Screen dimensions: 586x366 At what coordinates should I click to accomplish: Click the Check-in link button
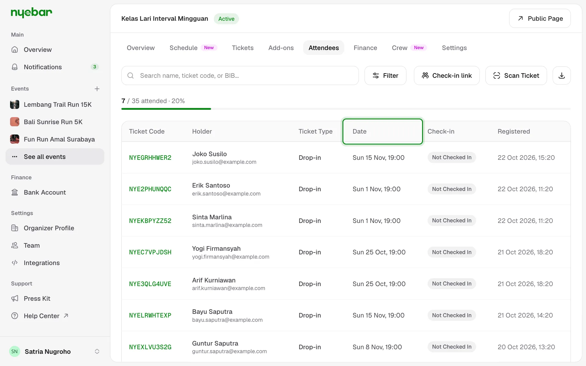[x=447, y=75]
